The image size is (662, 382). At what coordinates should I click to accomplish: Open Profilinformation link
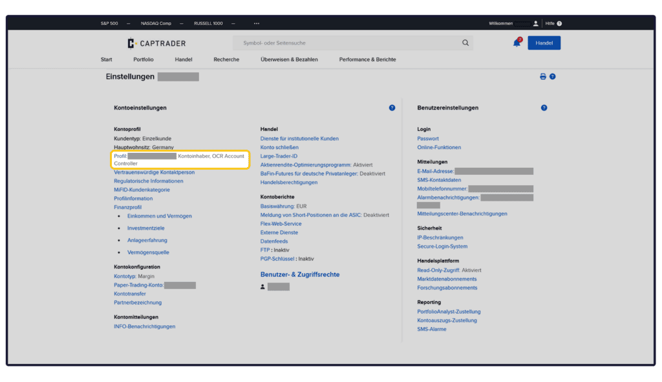(x=133, y=198)
